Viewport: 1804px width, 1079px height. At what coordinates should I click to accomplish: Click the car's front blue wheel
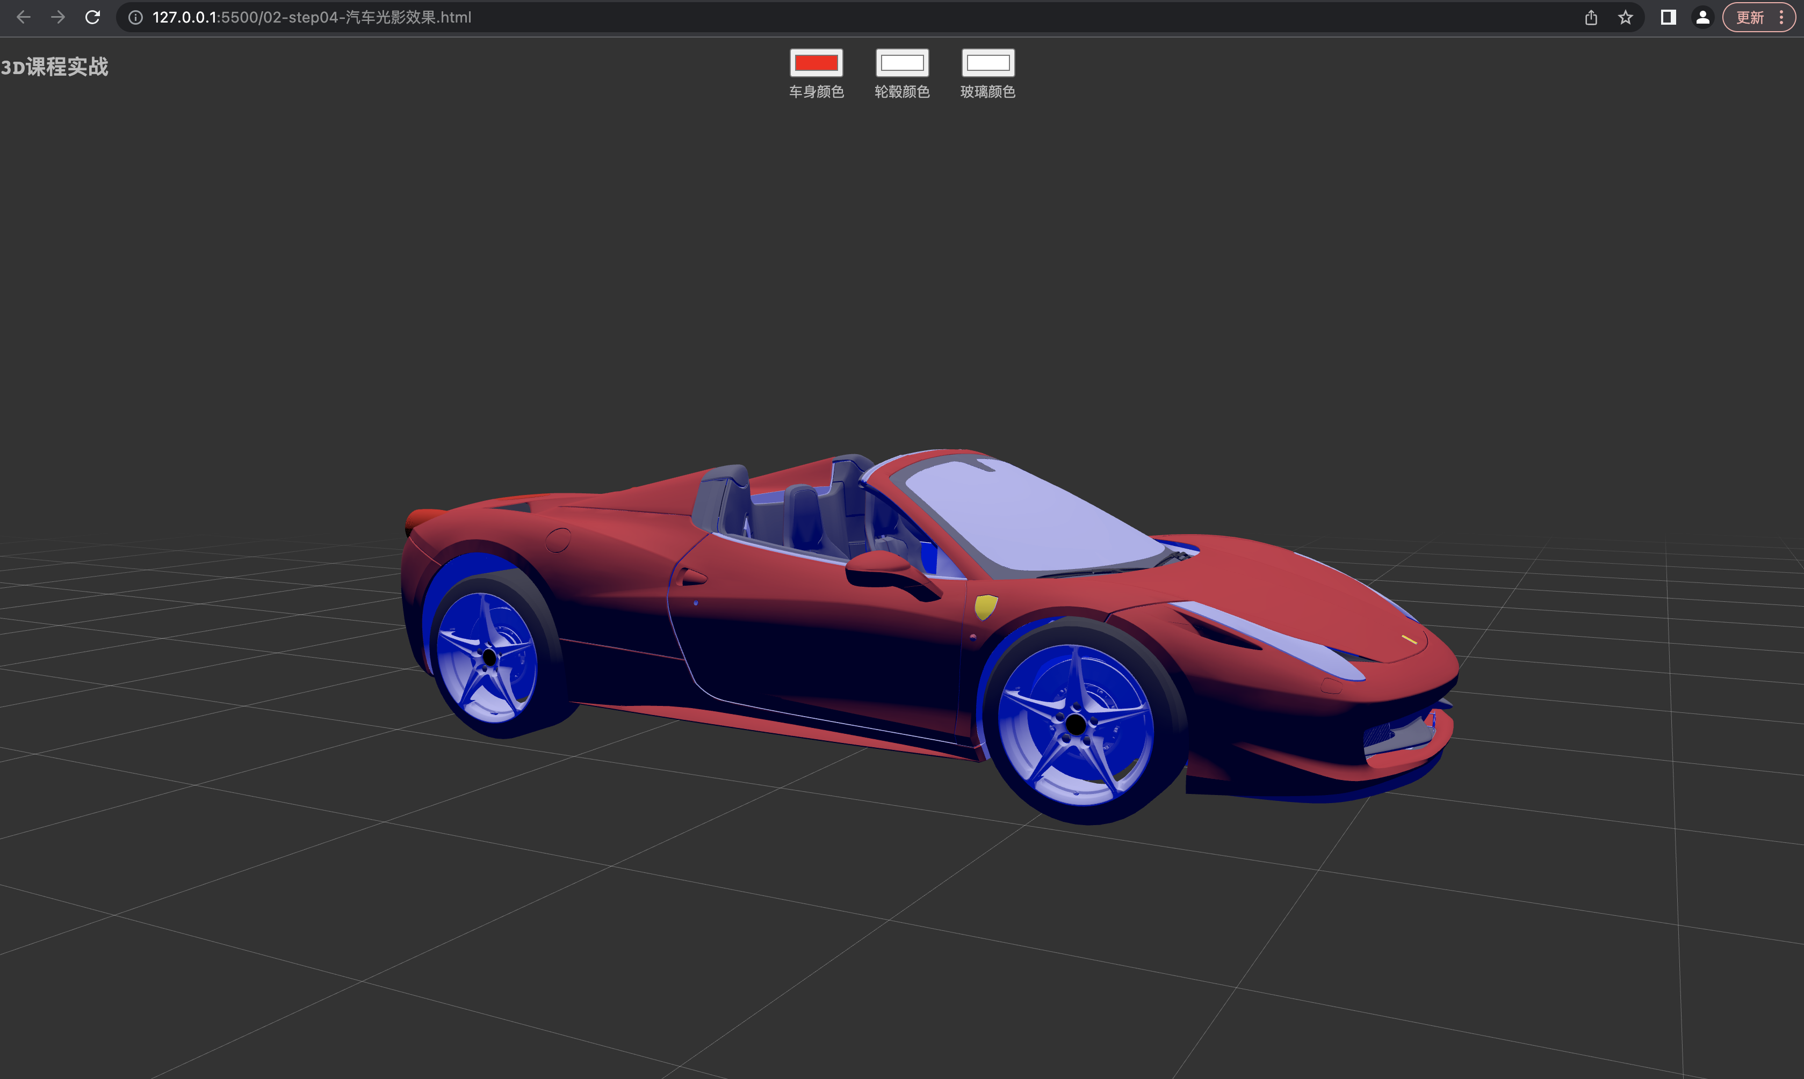click(1077, 724)
